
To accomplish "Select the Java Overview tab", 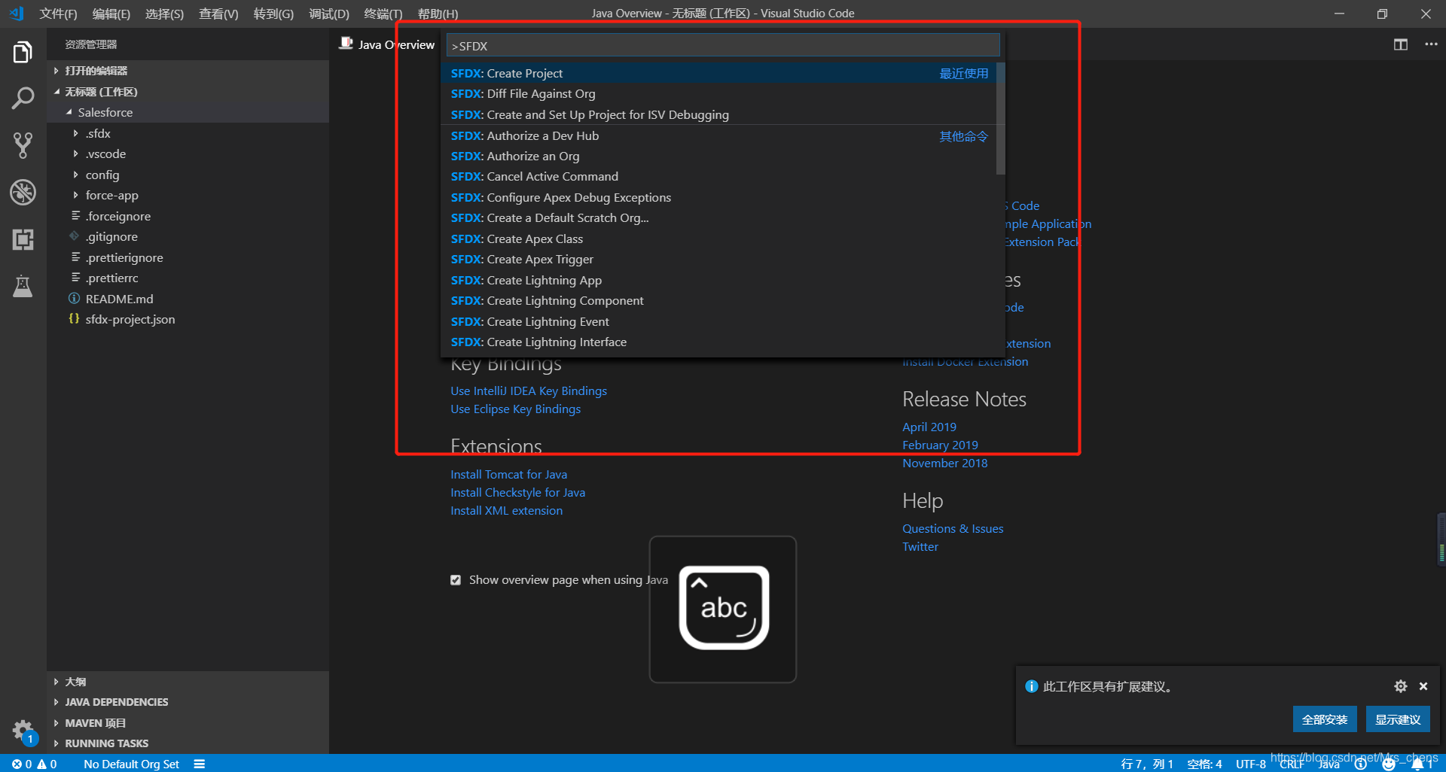I will click(387, 44).
